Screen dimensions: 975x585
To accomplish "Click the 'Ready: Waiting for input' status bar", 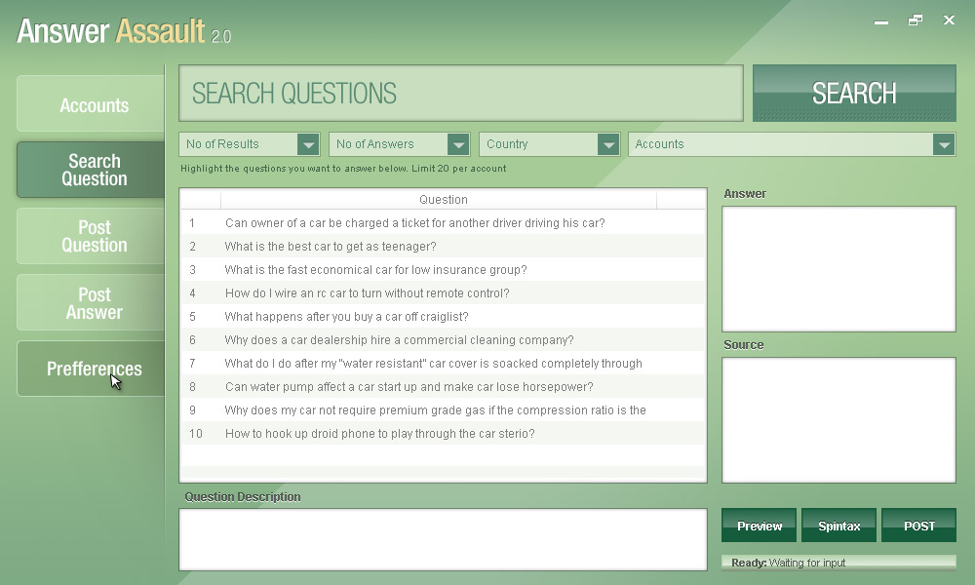I will (x=838, y=563).
